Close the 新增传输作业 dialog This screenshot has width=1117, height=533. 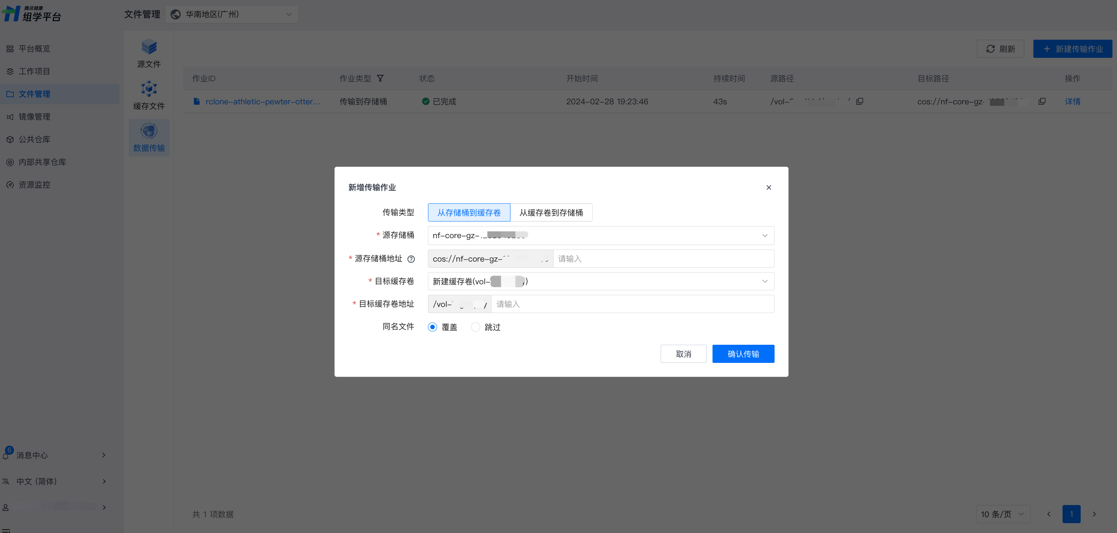pos(769,187)
